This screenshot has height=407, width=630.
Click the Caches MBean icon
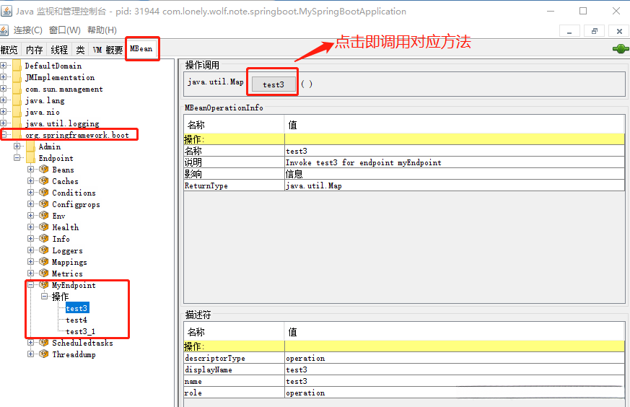pos(44,181)
